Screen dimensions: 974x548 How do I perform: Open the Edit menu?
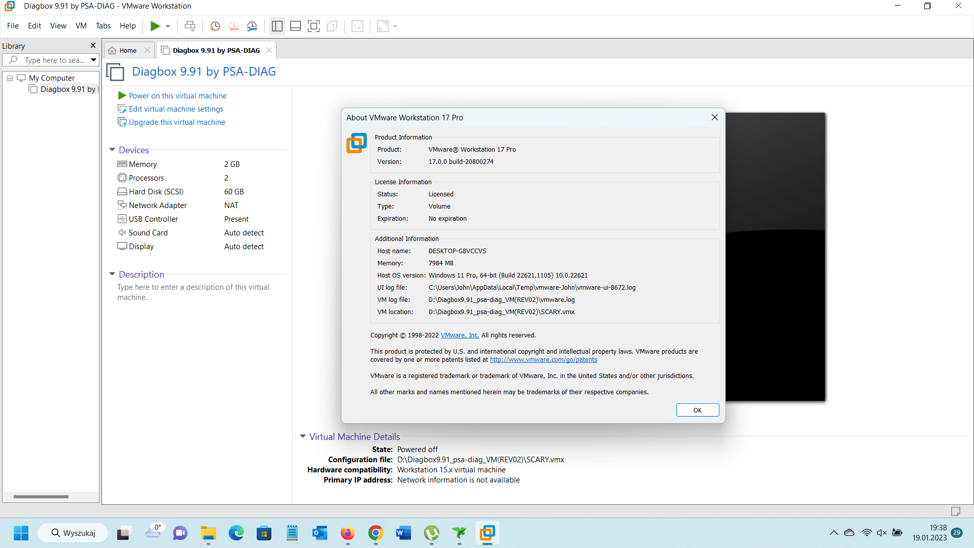(34, 26)
